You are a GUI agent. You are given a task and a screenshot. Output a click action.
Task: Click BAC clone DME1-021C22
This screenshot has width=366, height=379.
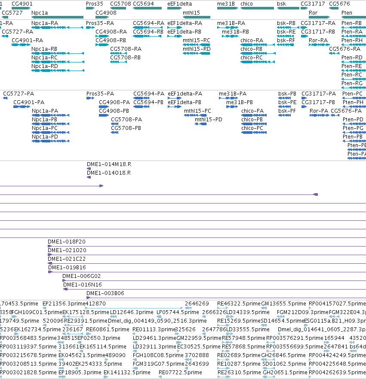[x=207, y=263]
